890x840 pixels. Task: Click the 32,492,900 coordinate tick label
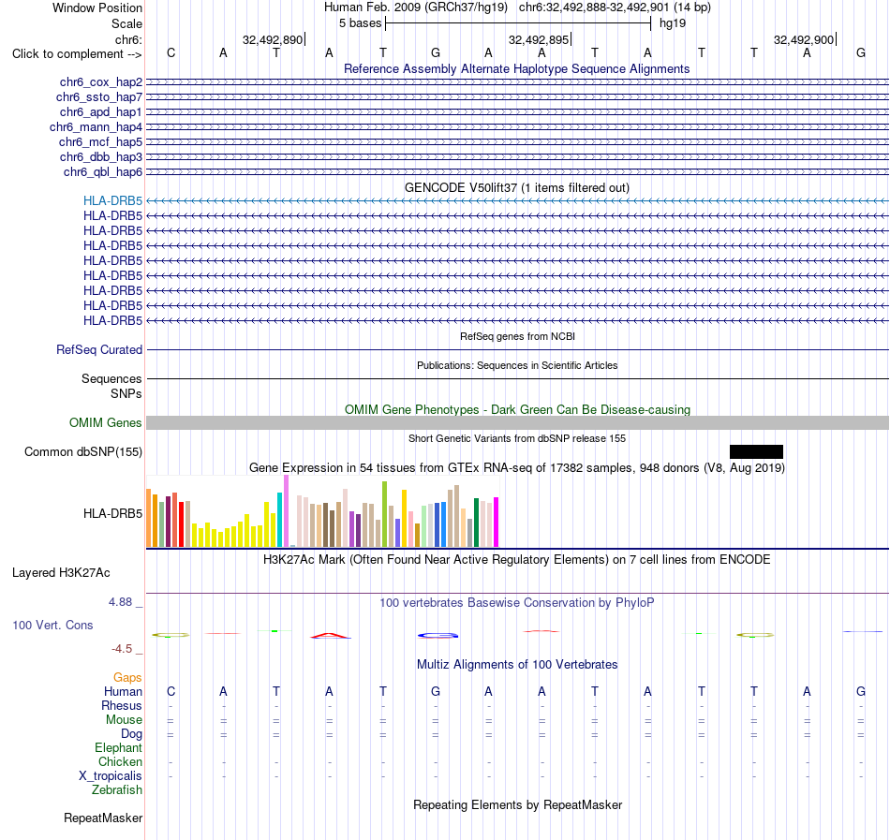(x=804, y=39)
